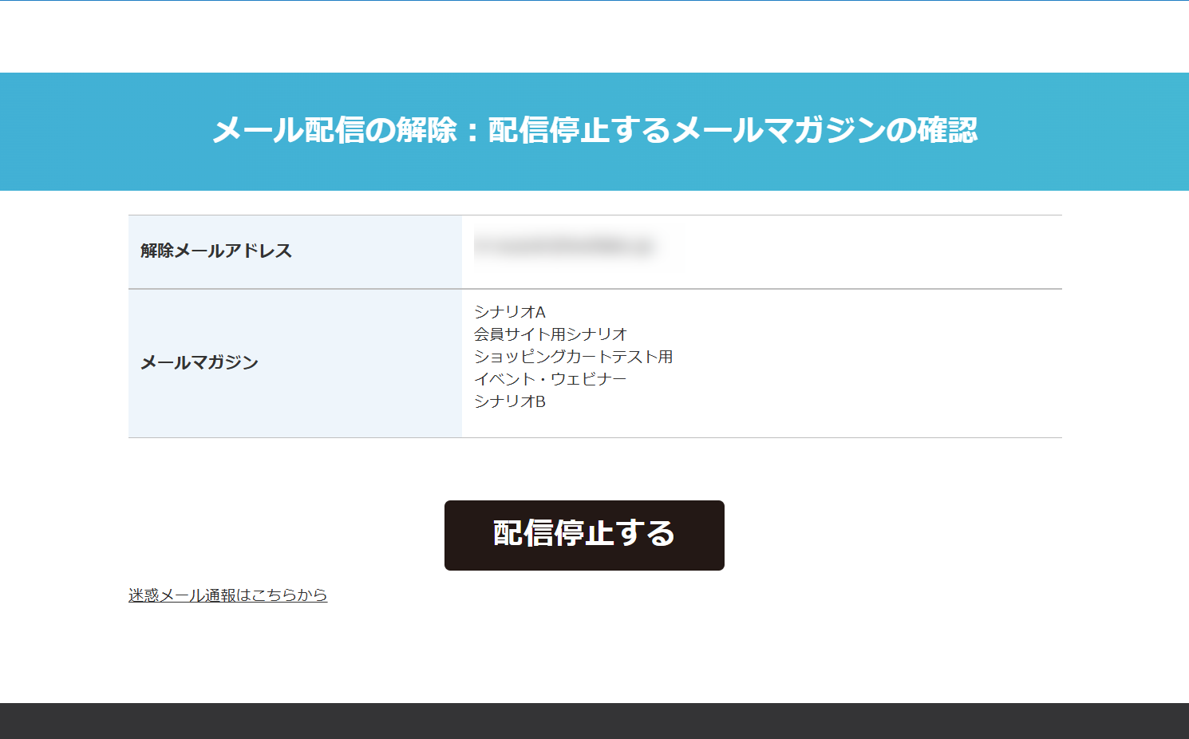
Task: Select the ショッピングカートテスト用 entry
Action: pos(573,357)
